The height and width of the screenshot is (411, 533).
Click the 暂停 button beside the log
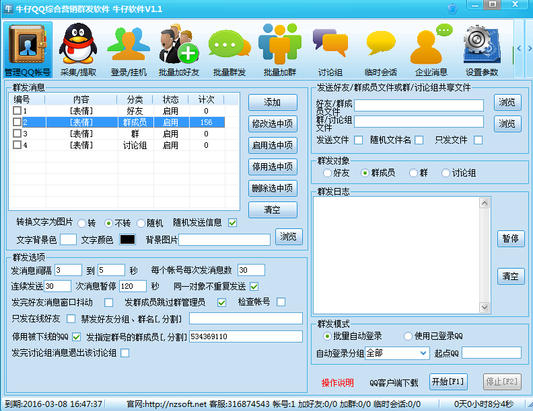(511, 238)
